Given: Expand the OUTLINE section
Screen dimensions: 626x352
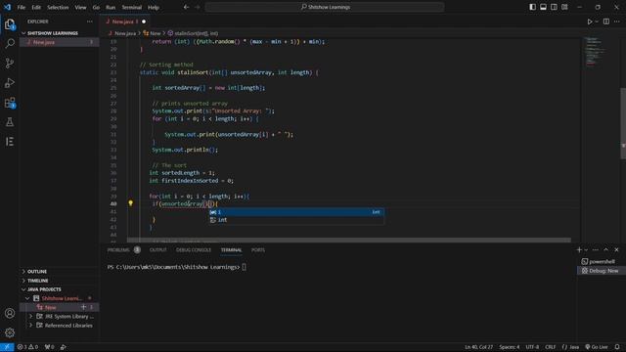Looking at the screenshot, I should (37, 272).
